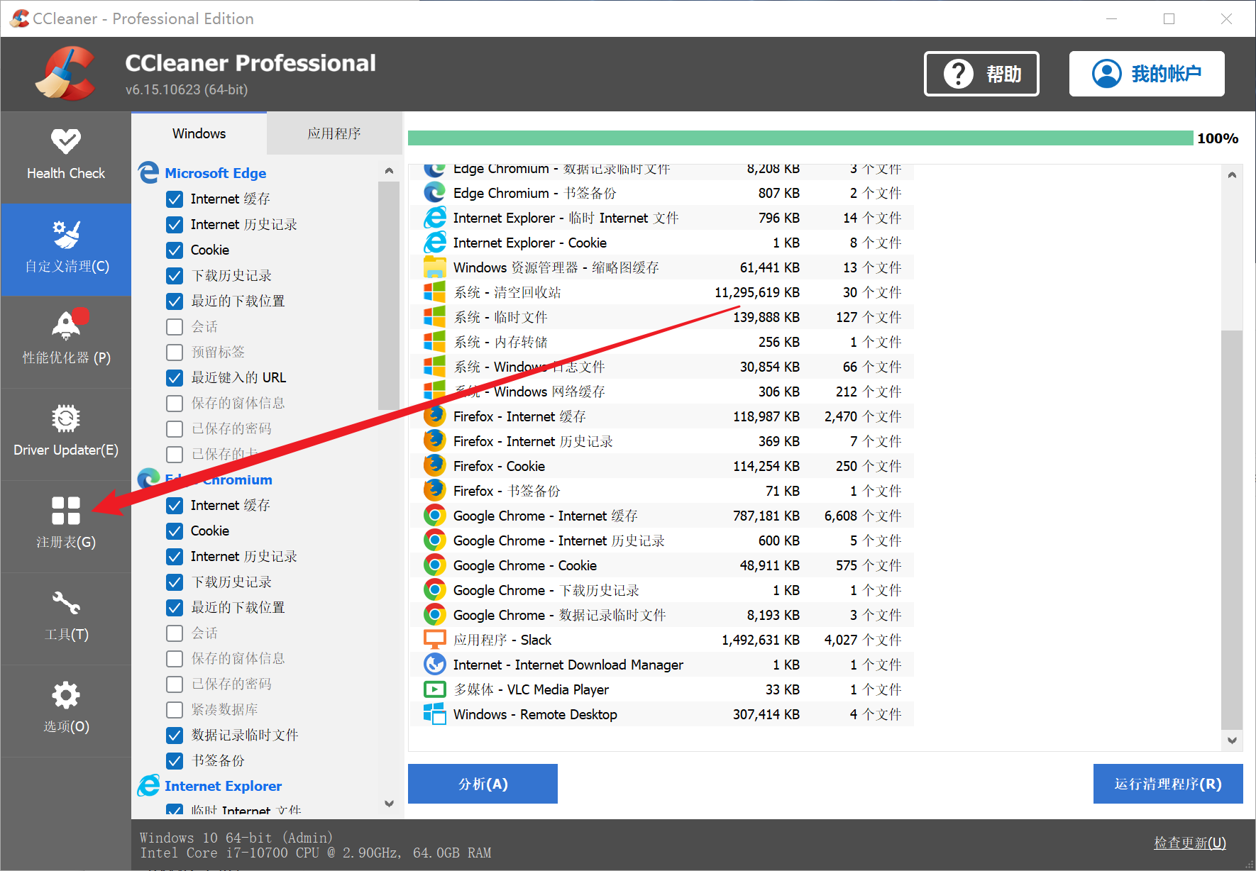Image resolution: width=1256 pixels, height=871 pixels.
Task: Click 应用程序 - Slack monitor icon
Action: point(434,639)
